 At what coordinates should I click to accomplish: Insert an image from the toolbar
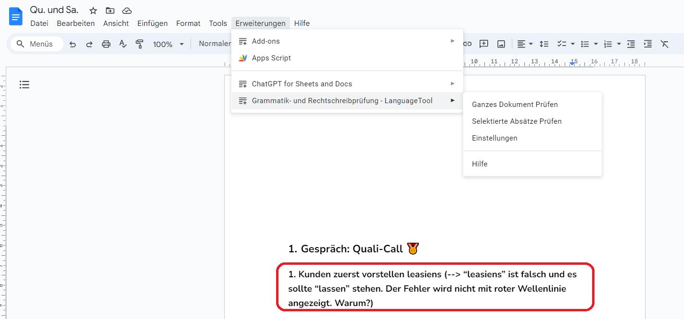point(501,44)
